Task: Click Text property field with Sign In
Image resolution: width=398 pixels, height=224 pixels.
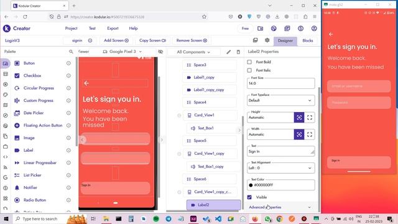Action: click(280, 151)
